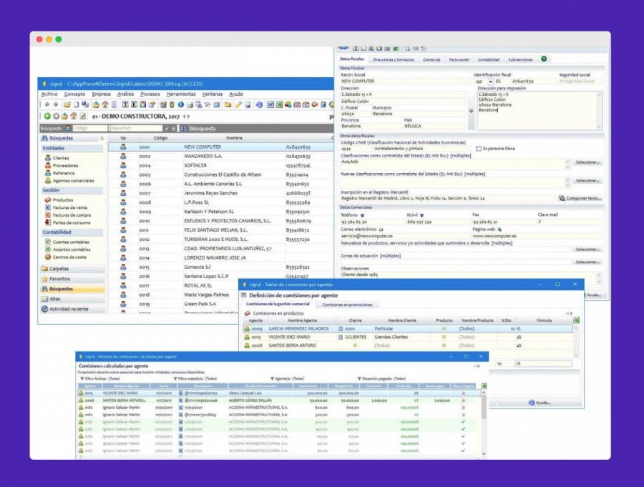Click the Excel export icon in toolbar

pyautogui.click(x=279, y=104)
